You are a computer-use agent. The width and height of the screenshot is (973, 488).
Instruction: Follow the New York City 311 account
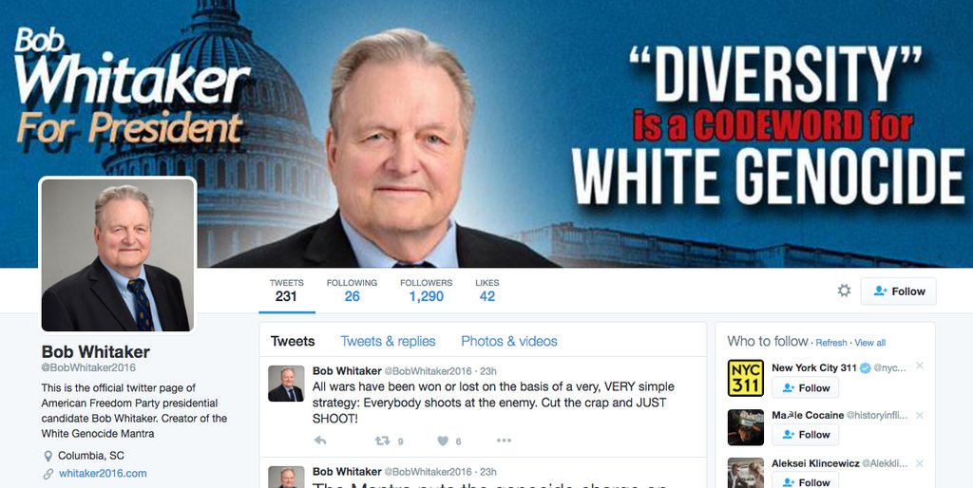(805, 387)
